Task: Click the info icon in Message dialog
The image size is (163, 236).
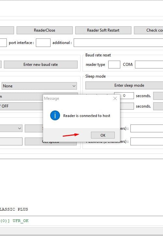Action: click(x=55, y=115)
